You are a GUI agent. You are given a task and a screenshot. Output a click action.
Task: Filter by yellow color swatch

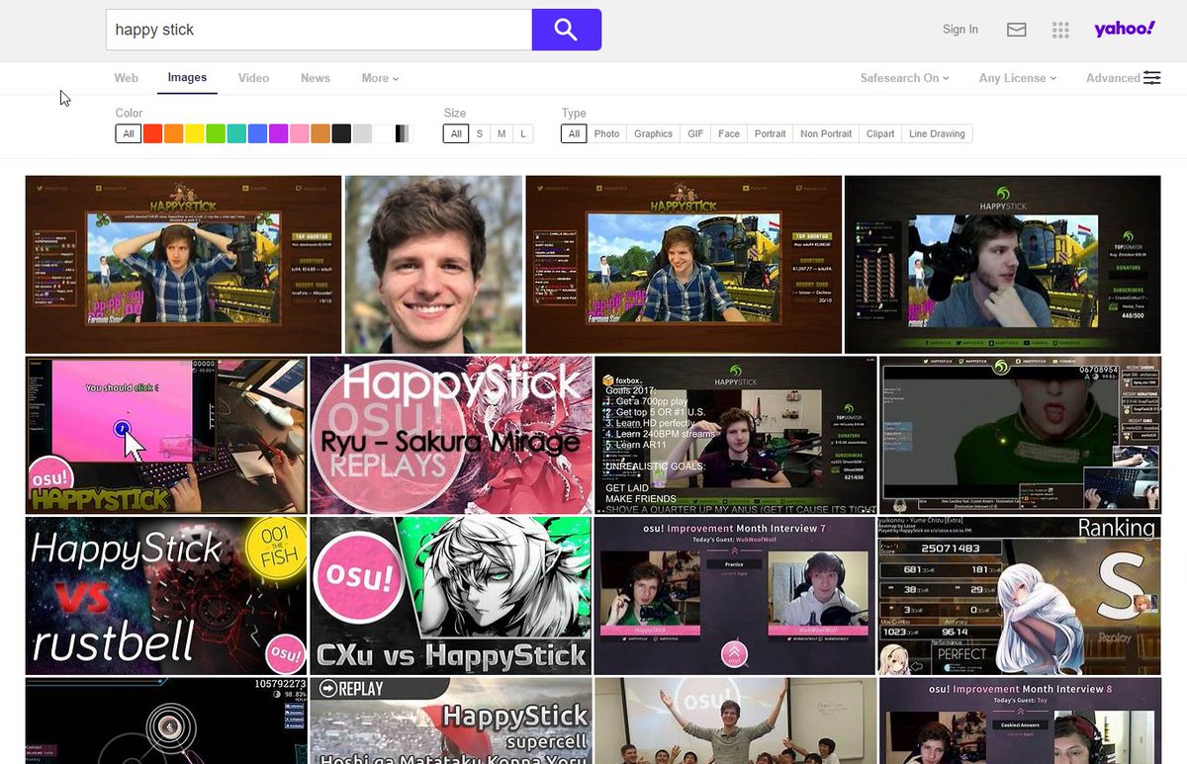tap(195, 133)
